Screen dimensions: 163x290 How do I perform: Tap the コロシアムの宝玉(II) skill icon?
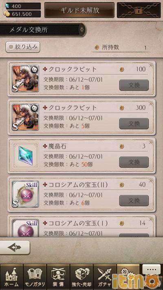click(x=26, y=194)
